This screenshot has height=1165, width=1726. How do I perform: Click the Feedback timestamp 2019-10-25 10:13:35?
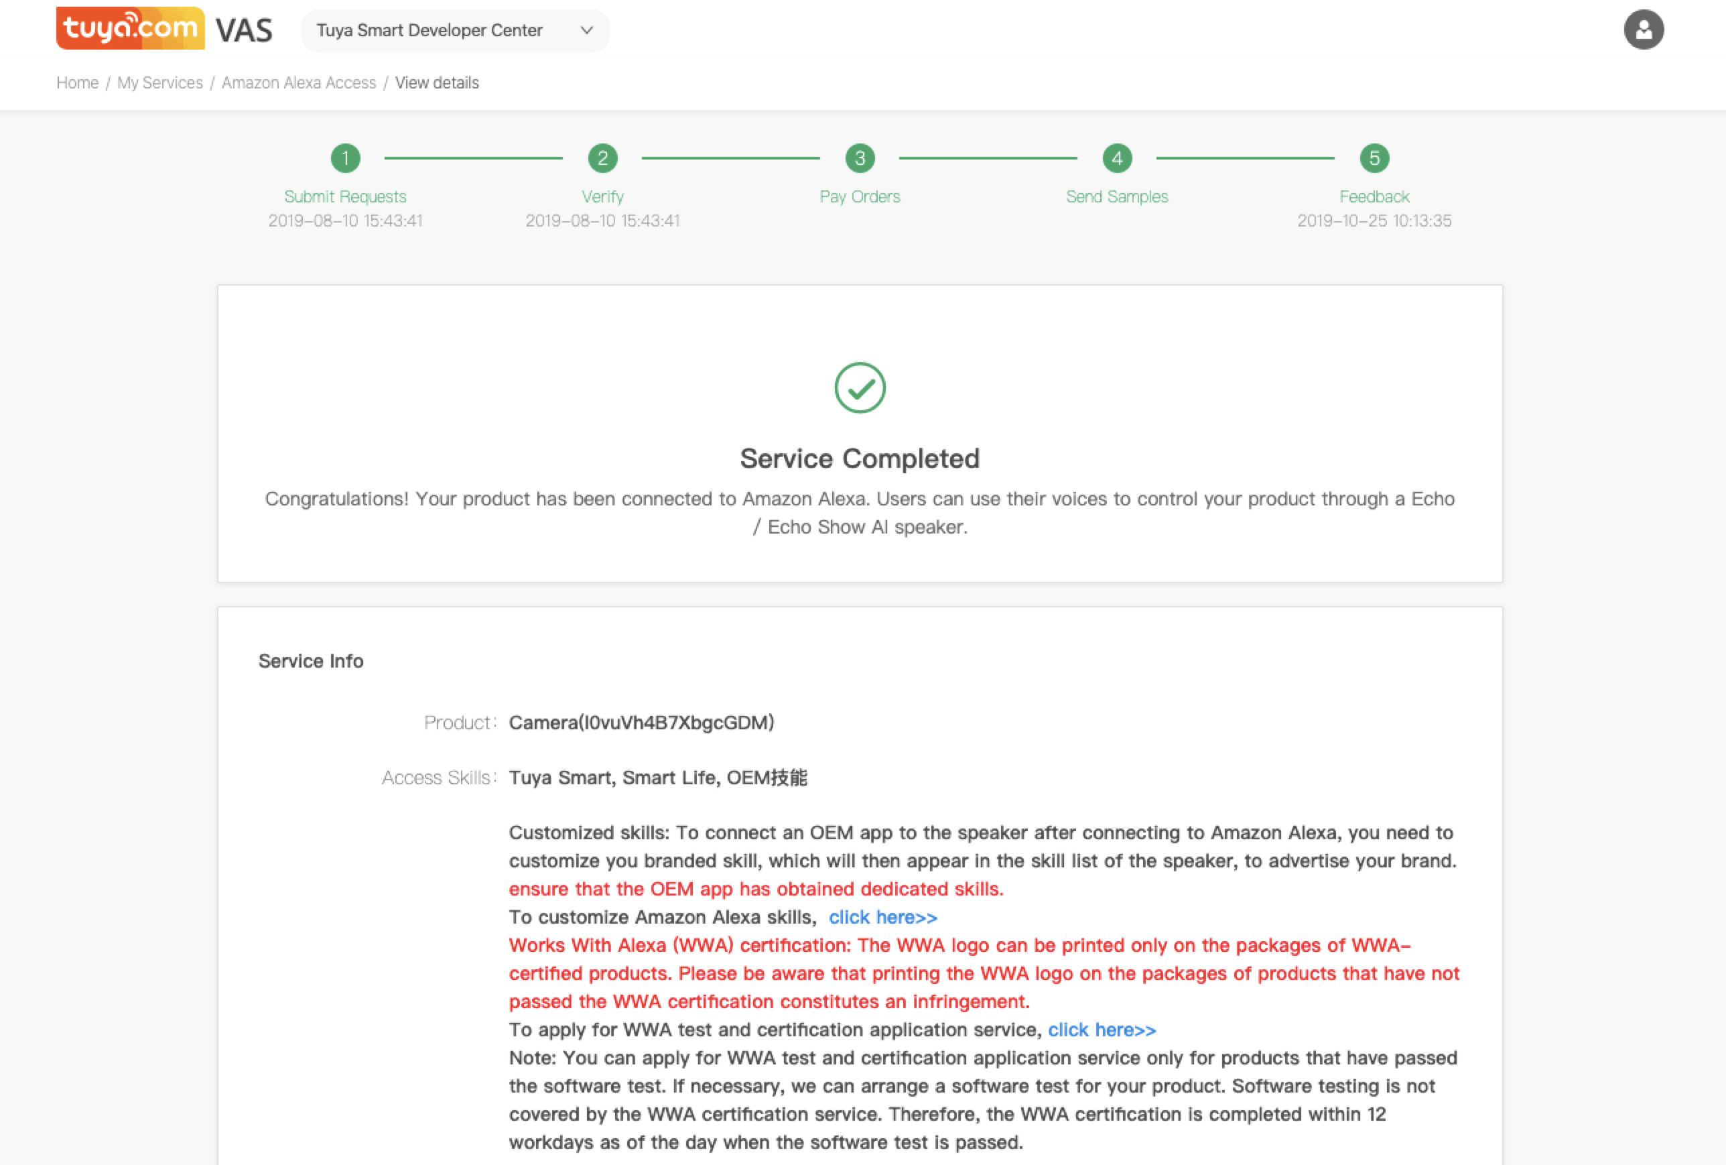pos(1374,221)
